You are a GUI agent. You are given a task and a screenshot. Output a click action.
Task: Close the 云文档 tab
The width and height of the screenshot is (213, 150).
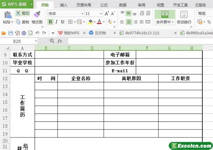click(x=115, y=33)
